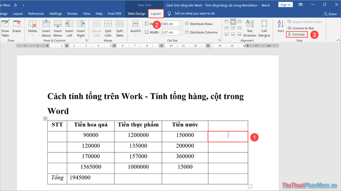Click Insert Below icon
The height and width of the screenshot is (191, 341).
click(x=57, y=28)
